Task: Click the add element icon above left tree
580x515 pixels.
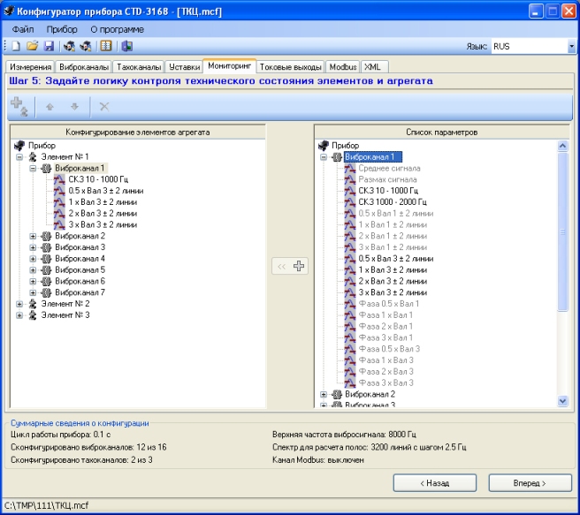Action: click(19, 106)
